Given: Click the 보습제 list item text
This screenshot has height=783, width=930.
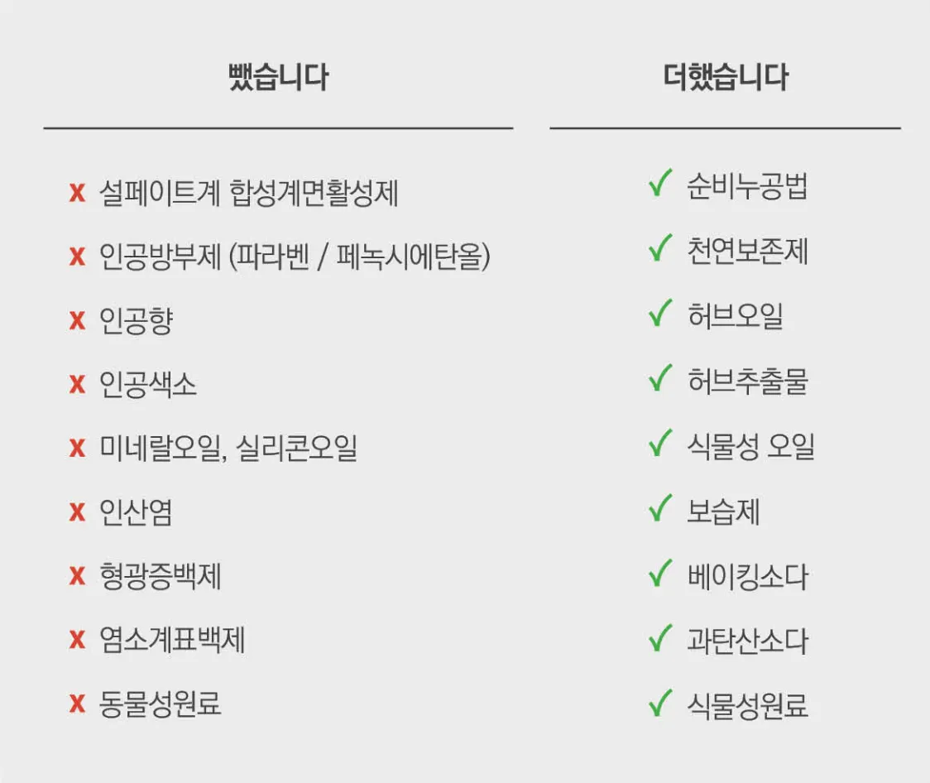Looking at the screenshot, I should pos(723,512).
